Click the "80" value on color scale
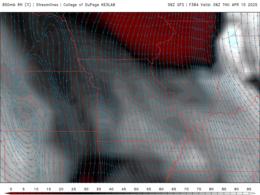 (x=212, y=189)
